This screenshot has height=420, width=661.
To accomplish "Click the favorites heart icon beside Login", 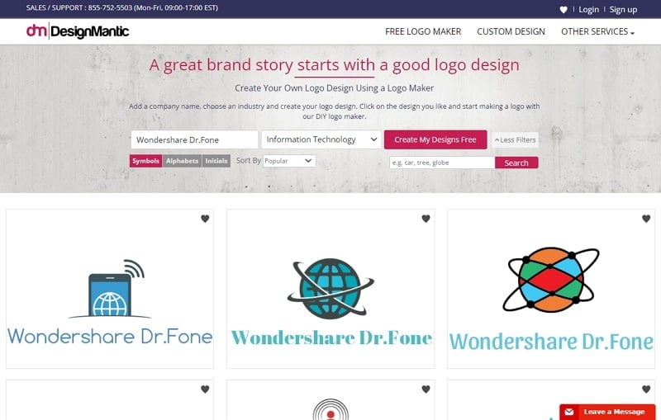I will tap(564, 10).
